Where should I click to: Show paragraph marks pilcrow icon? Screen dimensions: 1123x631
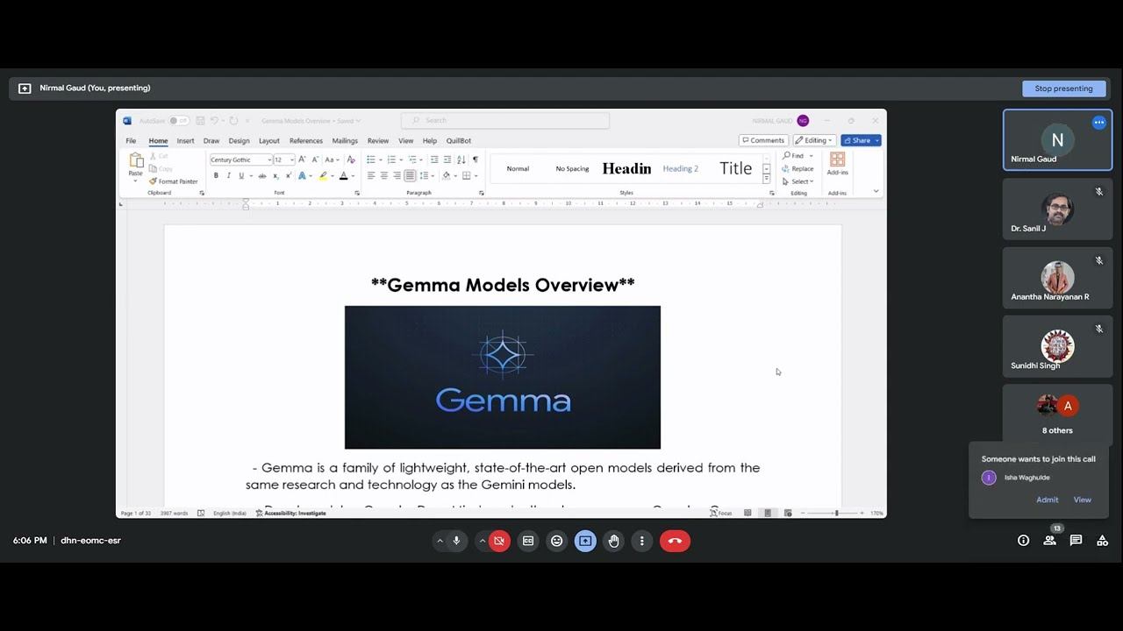(x=476, y=160)
